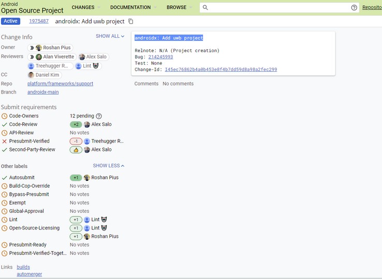Click highlighted commit title text
This screenshot has height=279, width=382.
(169, 38)
